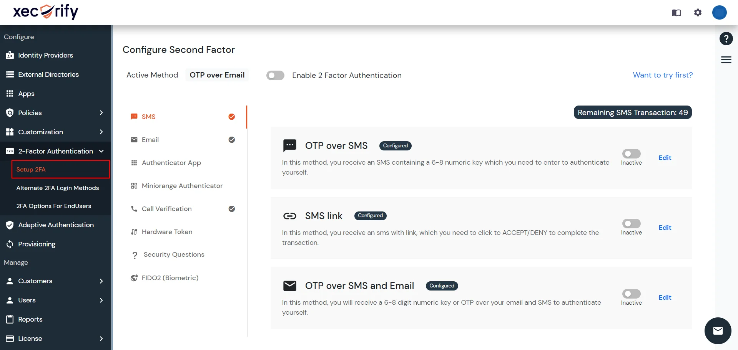Open the settings gear in the top bar
Screen dimensions: 738x350
point(698,13)
